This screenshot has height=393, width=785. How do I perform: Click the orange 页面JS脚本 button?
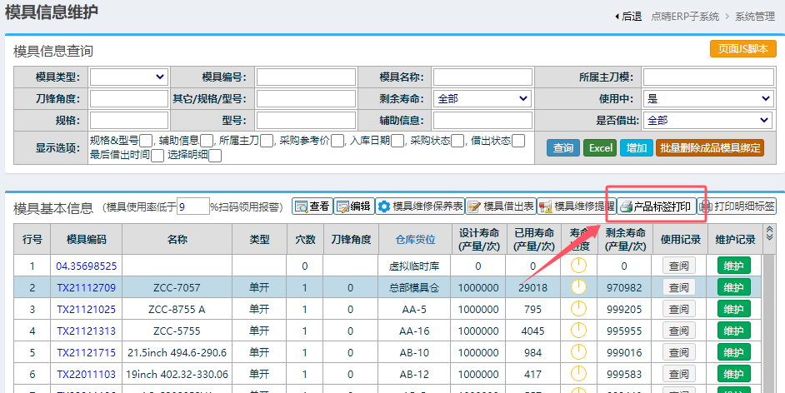pos(742,49)
